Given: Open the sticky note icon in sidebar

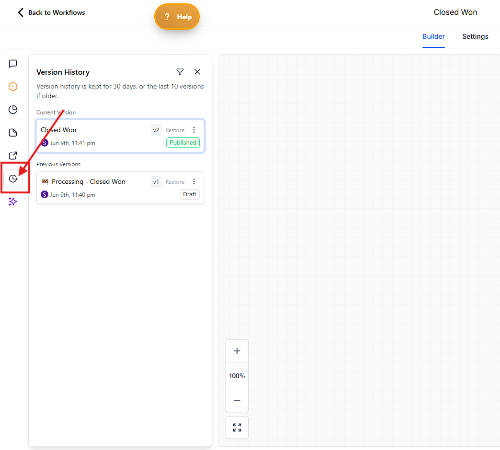Looking at the screenshot, I should click(x=13, y=133).
